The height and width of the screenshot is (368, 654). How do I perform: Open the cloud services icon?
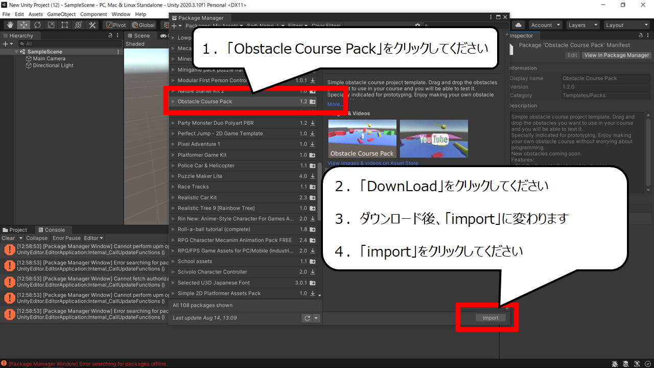pyautogui.click(x=519, y=25)
